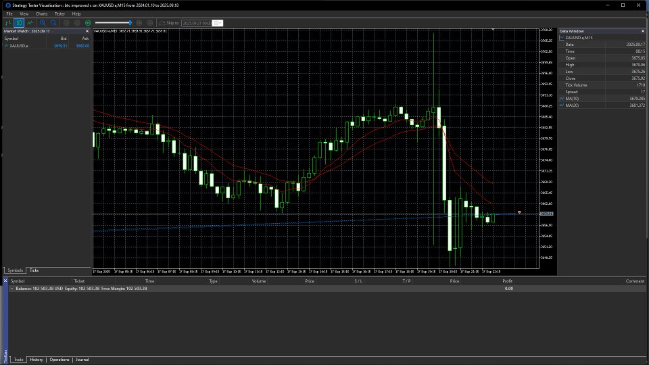Zoom in on the chart
The height and width of the screenshot is (365, 649).
(x=43, y=23)
